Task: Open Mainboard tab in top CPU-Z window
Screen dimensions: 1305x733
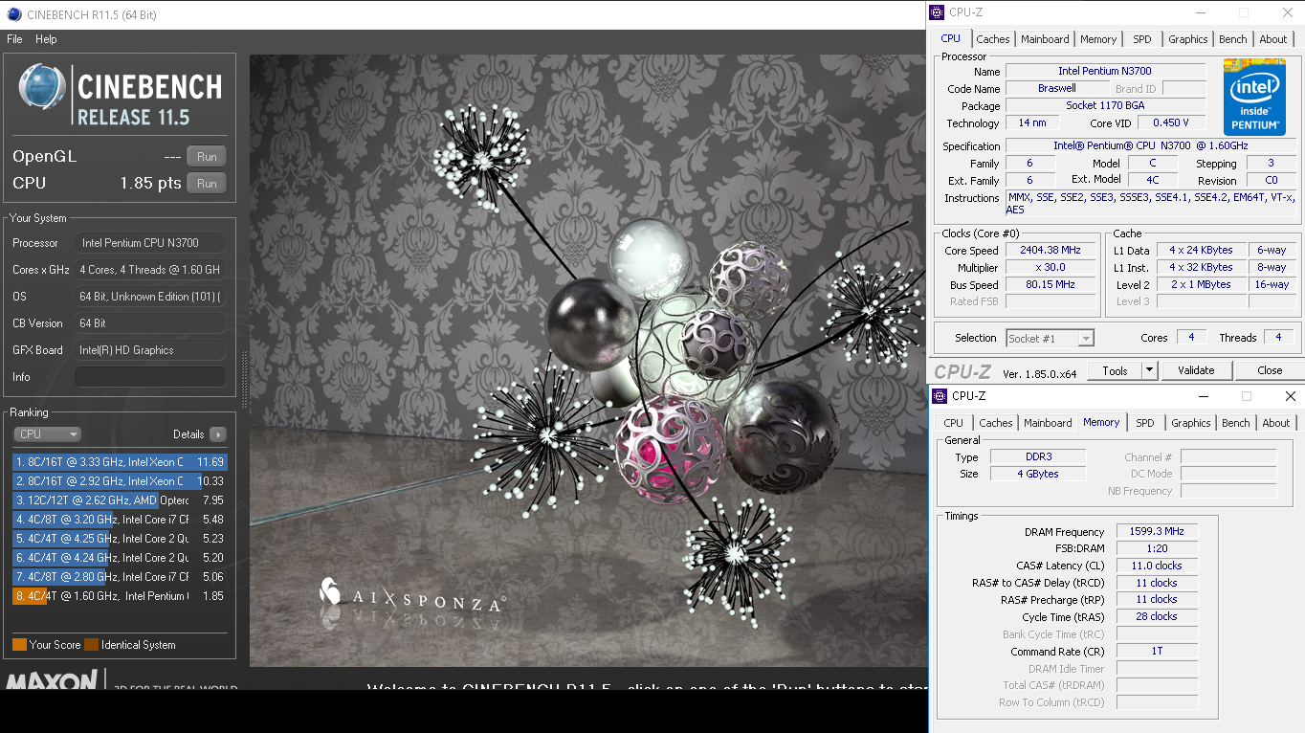Action: [x=1045, y=39]
